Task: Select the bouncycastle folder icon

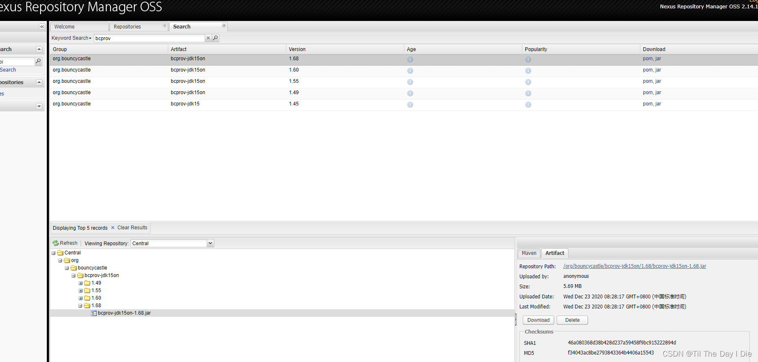Action: click(74, 268)
